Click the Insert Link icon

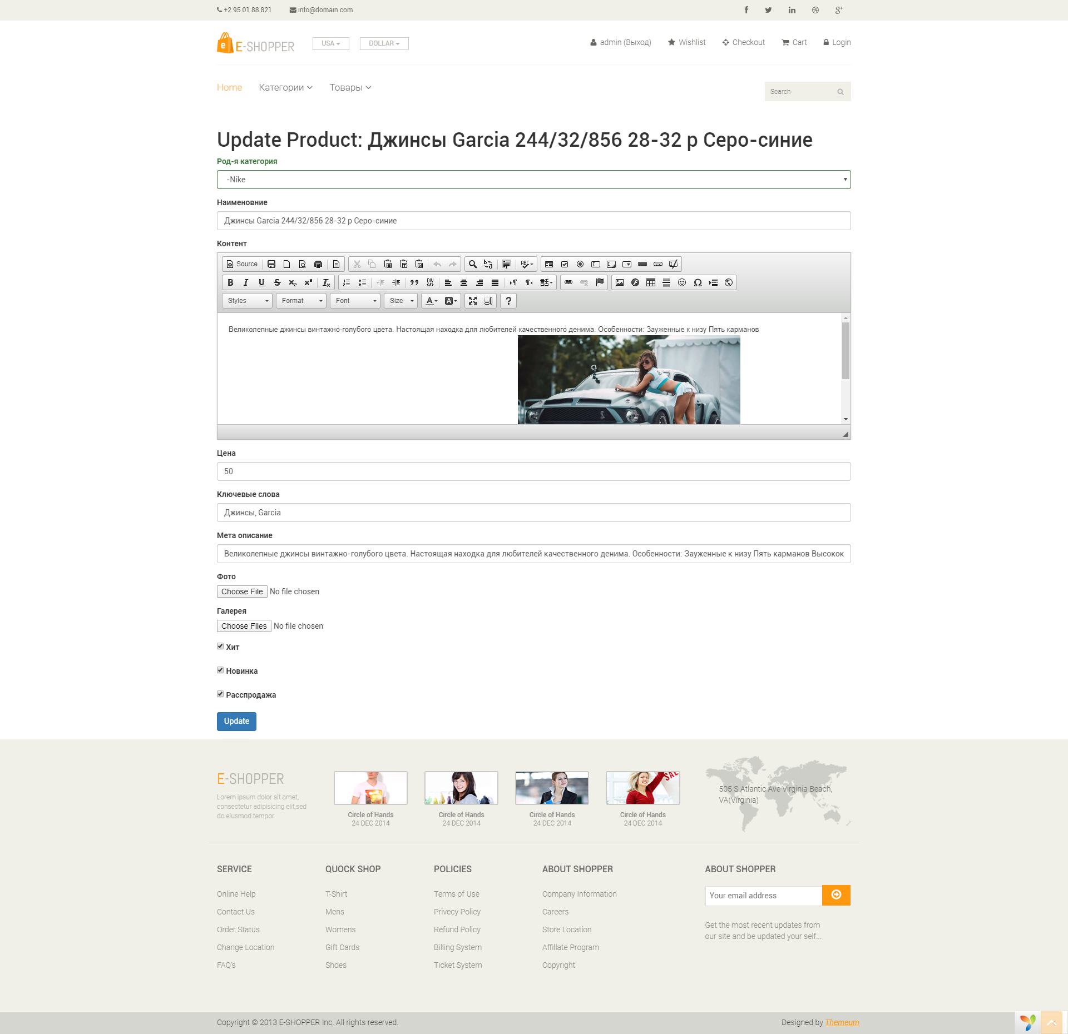coord(568,282)
